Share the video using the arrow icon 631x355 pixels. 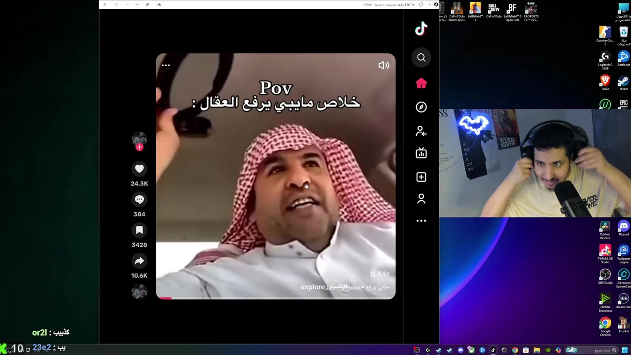click(x=139, y=261)
